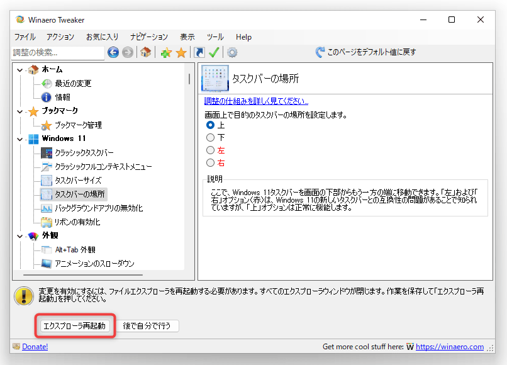Click the 情報 blue info icon
Image resolution: width=507 pixels, height=365 pixels.
point(47,97)
